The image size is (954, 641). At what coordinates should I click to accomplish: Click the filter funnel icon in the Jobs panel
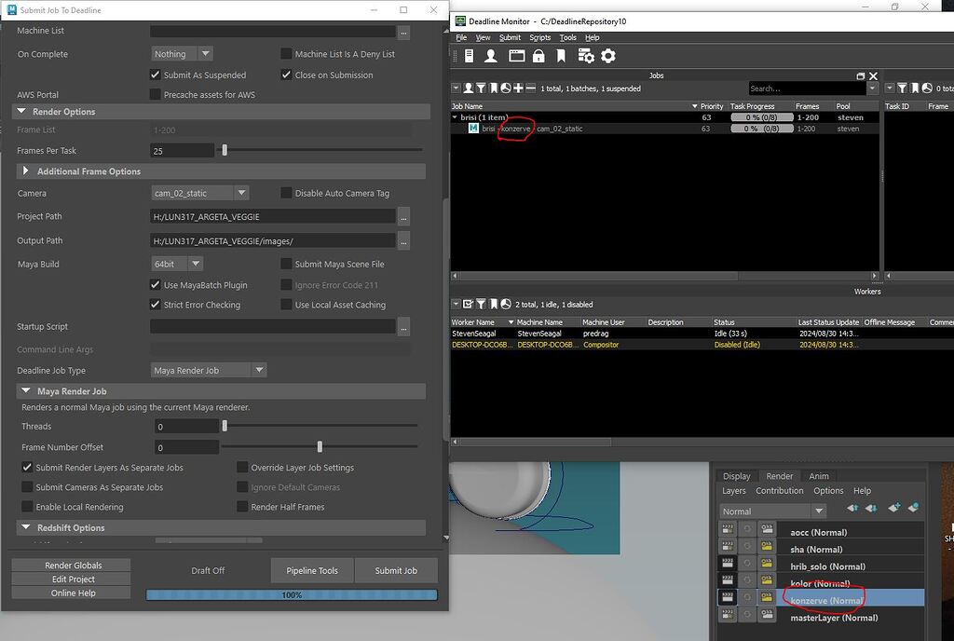pyautogui.click(x=481, y=86)
